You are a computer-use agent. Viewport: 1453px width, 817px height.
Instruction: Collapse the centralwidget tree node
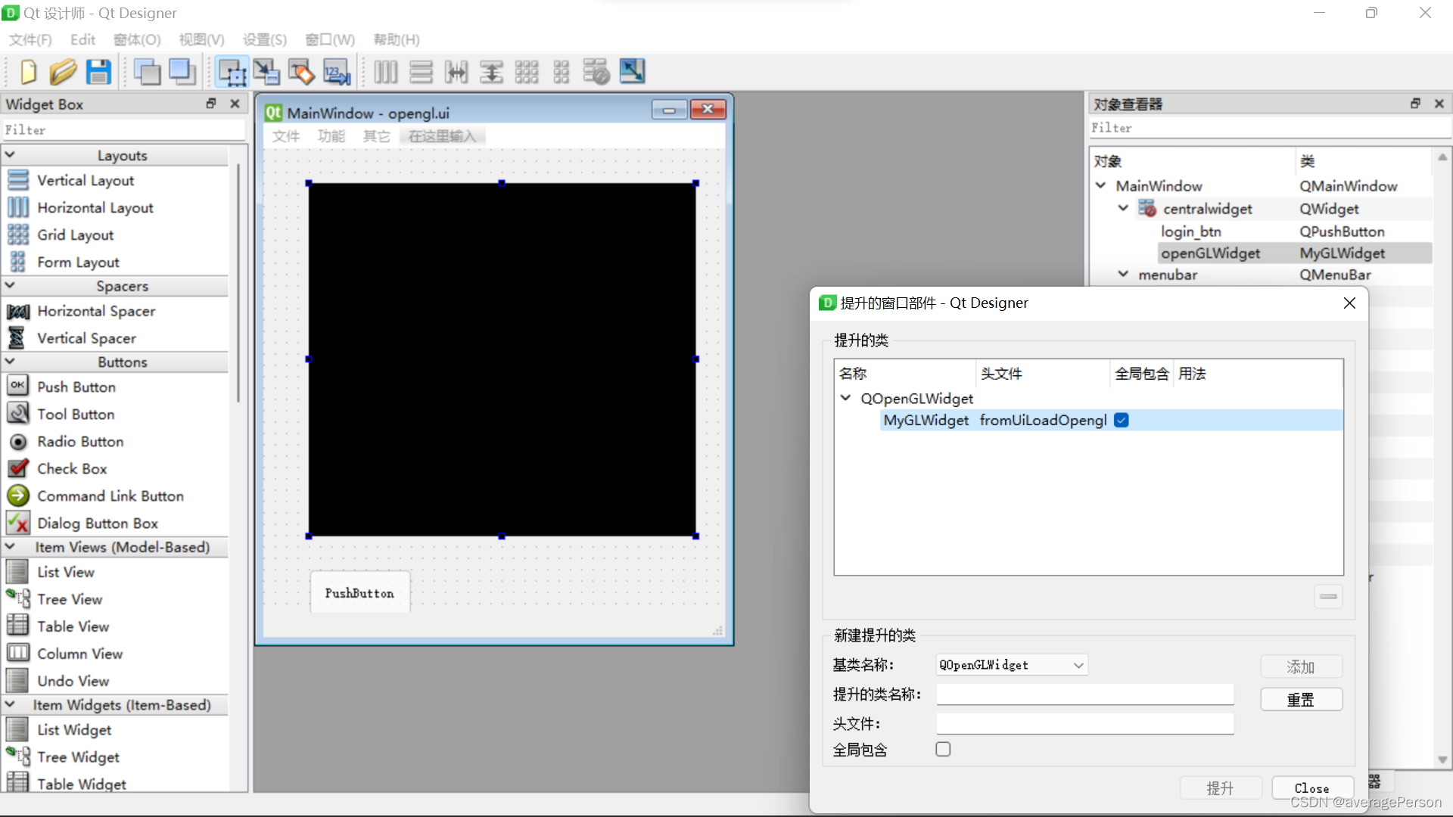click(x=1123, y=208)
